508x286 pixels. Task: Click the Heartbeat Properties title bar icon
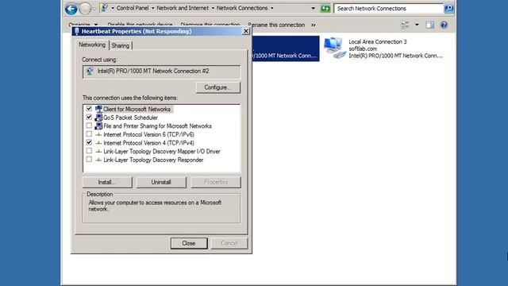click(76, 31)
